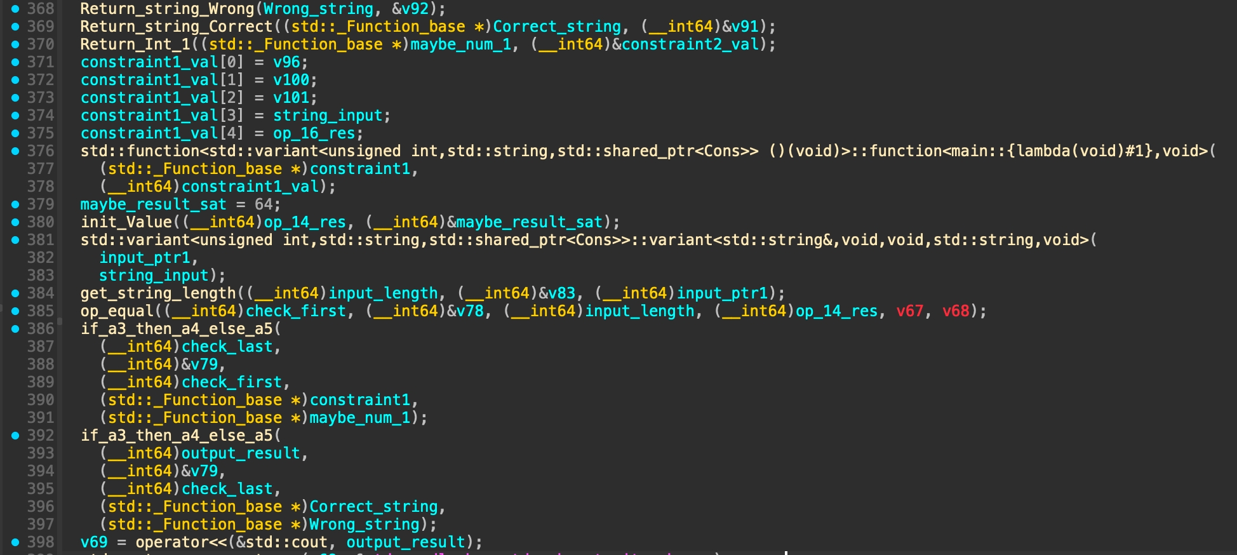1237x555 pixels.
Task: Click the op_equal function call
Action: 117,311
